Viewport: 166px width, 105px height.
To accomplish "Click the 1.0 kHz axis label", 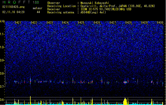I will [x=2, y=47].
